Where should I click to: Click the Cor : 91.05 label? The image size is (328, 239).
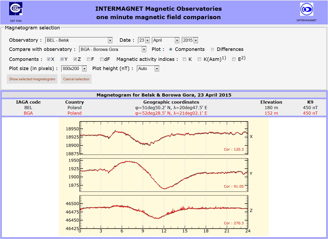click(234, 187)
